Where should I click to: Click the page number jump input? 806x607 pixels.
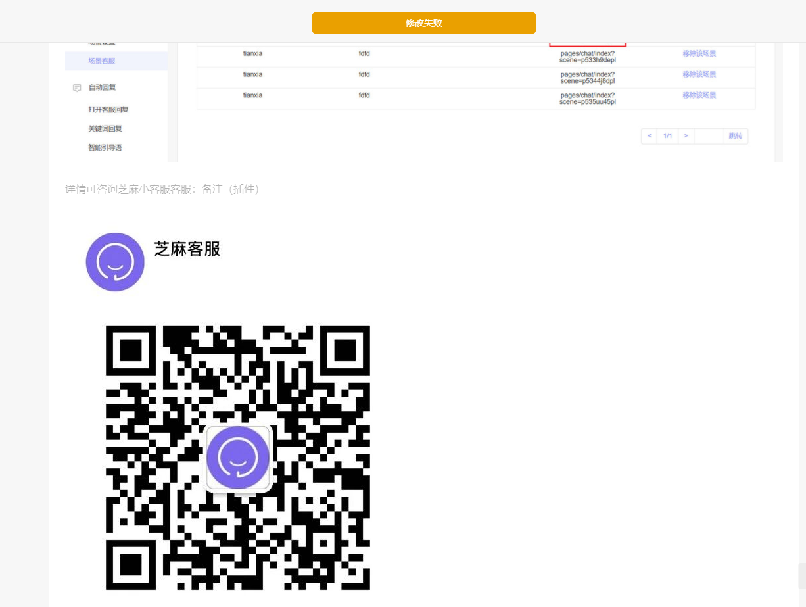click(709, 136)
